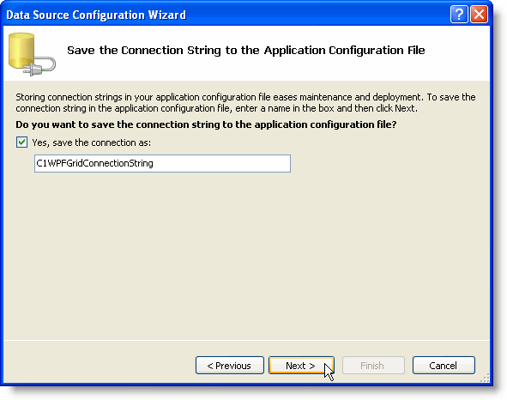Go back with the < Previous button
This screenshot has width=507, height=400.
click(x=230, y=366)
